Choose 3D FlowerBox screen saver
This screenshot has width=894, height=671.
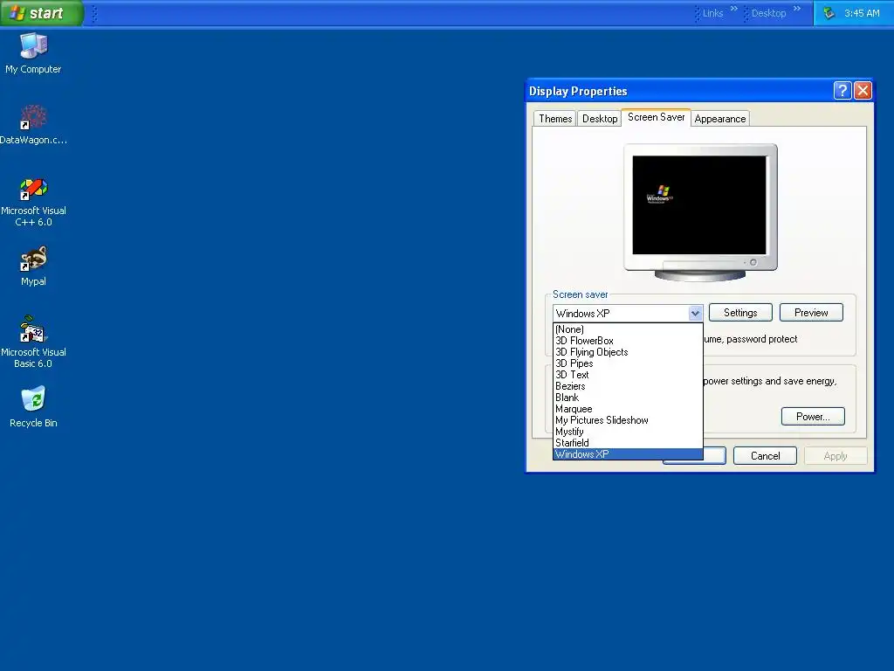(x=628, y=341)
